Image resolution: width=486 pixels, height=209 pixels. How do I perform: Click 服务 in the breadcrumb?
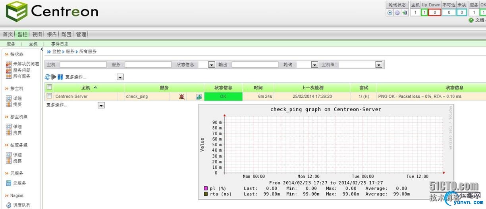click(x=70, y=51)
